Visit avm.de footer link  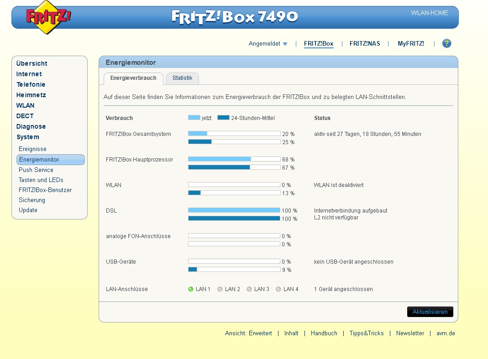click(x=446, y=333)
